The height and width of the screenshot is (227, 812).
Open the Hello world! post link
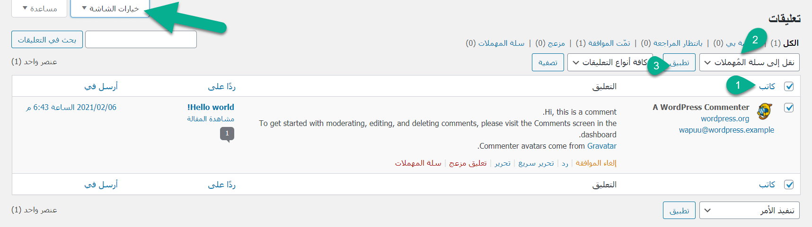pyautogui.click(x=211, y=107)
